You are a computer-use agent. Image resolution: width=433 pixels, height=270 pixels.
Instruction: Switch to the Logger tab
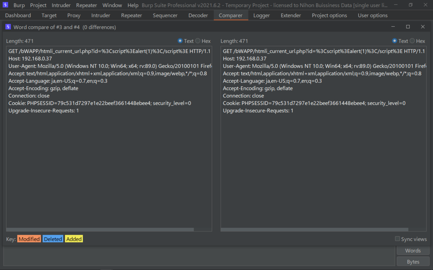[262, 15]
